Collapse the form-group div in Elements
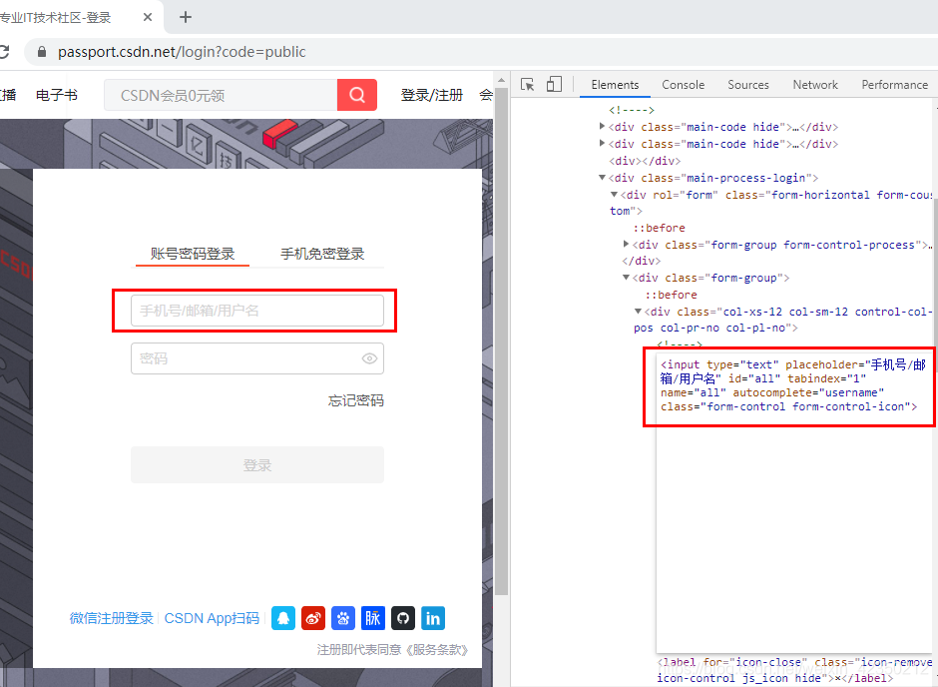The image size is (938, 687). [626, 278]
